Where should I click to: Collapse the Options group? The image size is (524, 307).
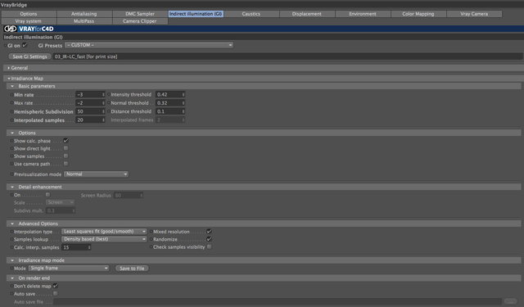[x=12, y=133]
